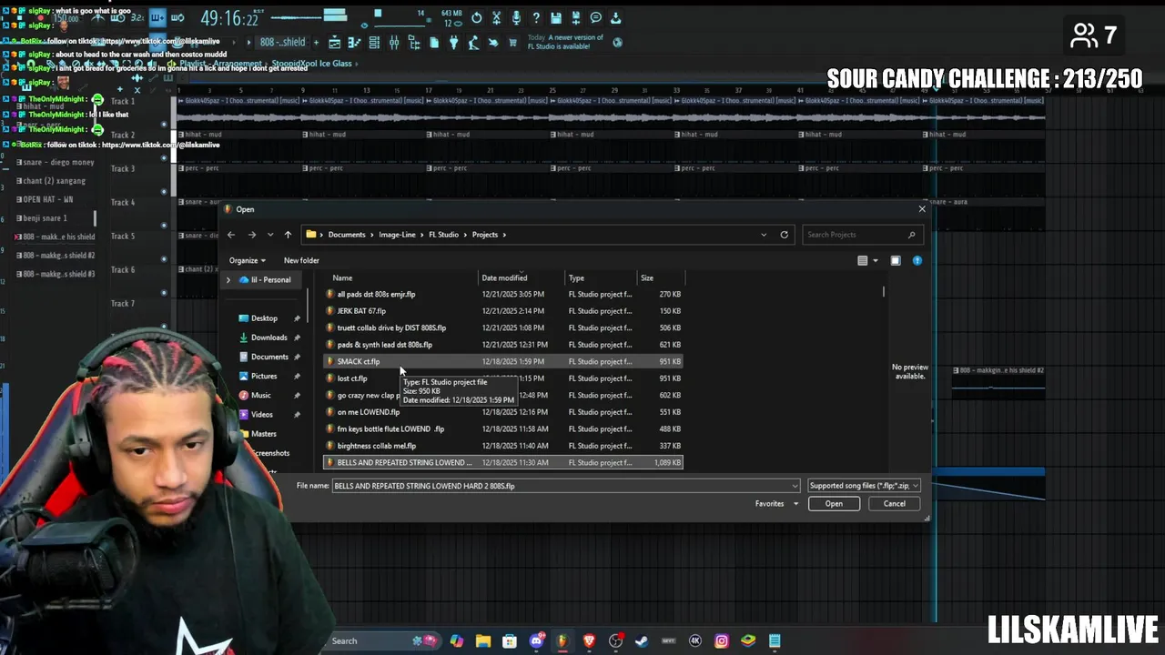The image size is (1165, 655).
Task: Open the 808 shield pattern selector
Action: [282, 43]
